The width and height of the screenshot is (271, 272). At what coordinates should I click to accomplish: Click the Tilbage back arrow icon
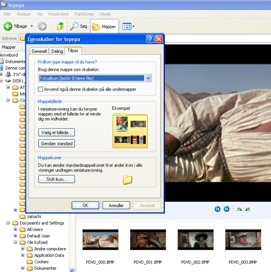tap(8, 26)
